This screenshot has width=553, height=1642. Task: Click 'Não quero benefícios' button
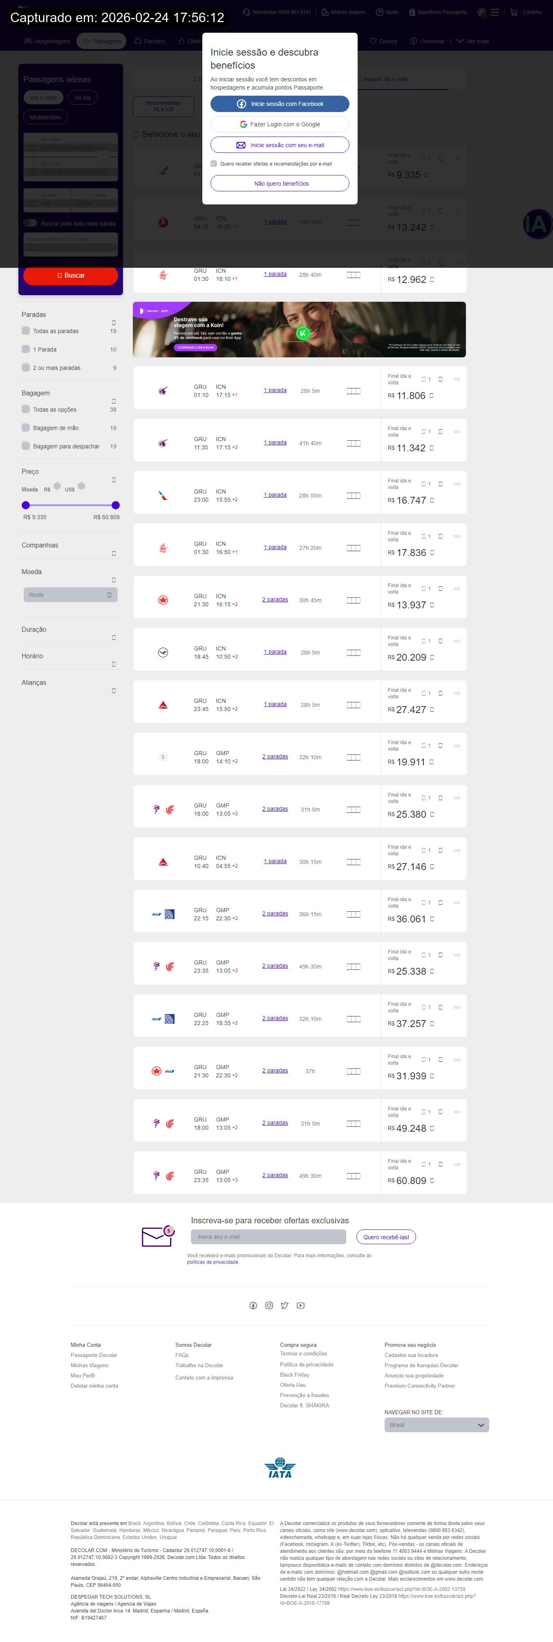coord(280,184)
